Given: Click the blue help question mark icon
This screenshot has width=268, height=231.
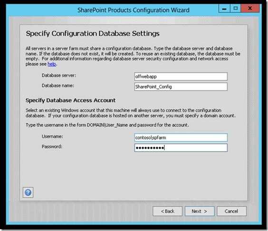Looking at the screenshot, I should coord(28,192).
